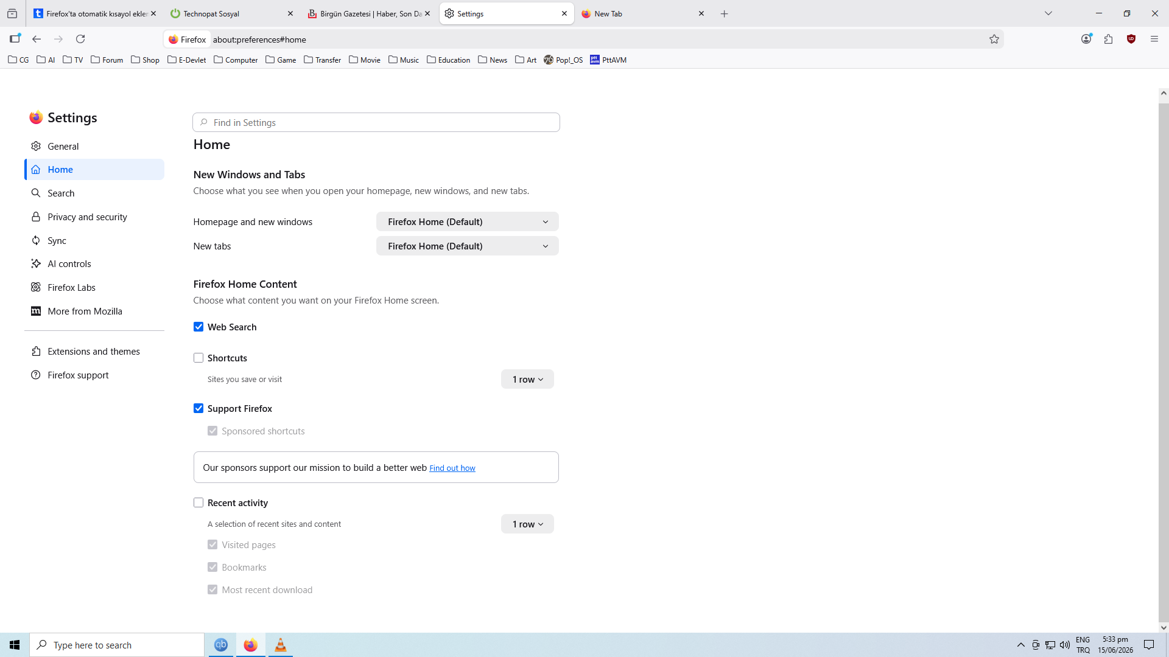Expand Shortcuts 1 row dropdown
Image resolution: width=1169 pixels, height=657 pixels.
tap(527, 379)
